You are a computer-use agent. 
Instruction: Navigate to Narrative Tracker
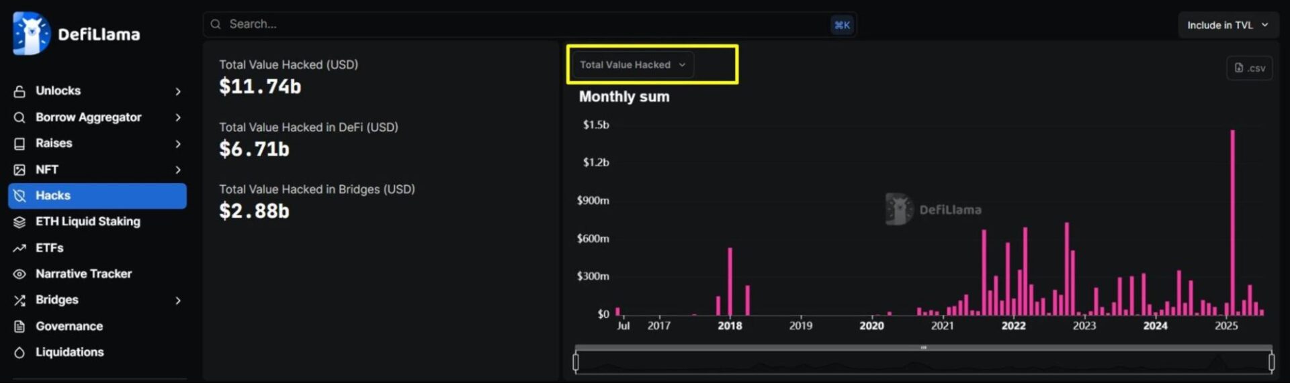click(x=97, y=274)
